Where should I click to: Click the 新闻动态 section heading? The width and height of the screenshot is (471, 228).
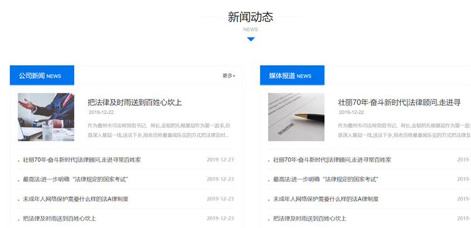click(x=251, y=17)
